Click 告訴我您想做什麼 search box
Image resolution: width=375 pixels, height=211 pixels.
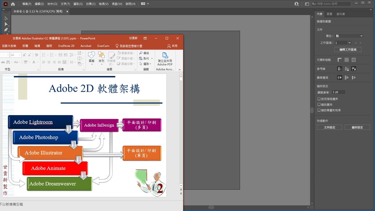pos(129,46)
